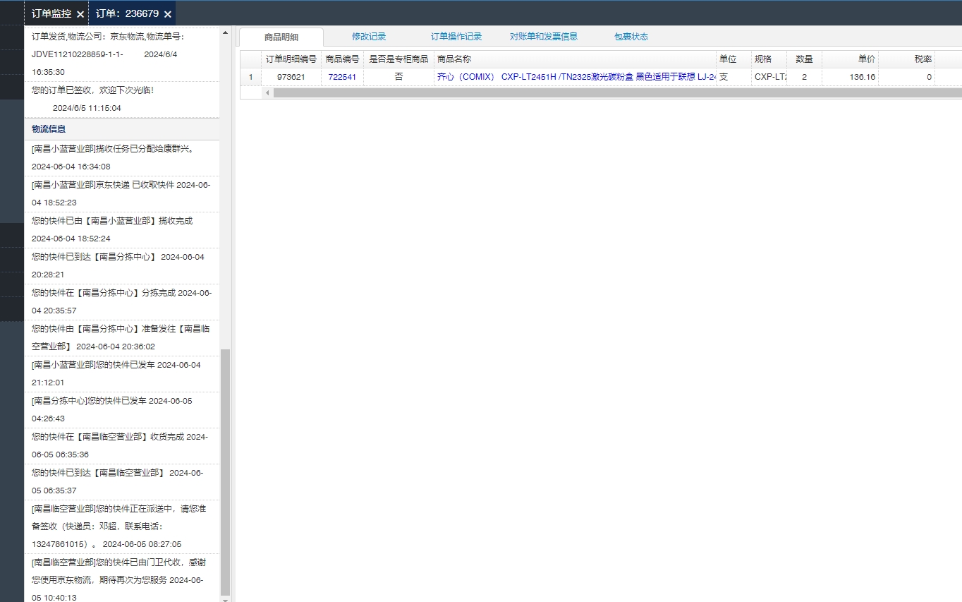Switch to the 修改记录 tab
The width and height of the screenshot is (962, 602).
369,37
